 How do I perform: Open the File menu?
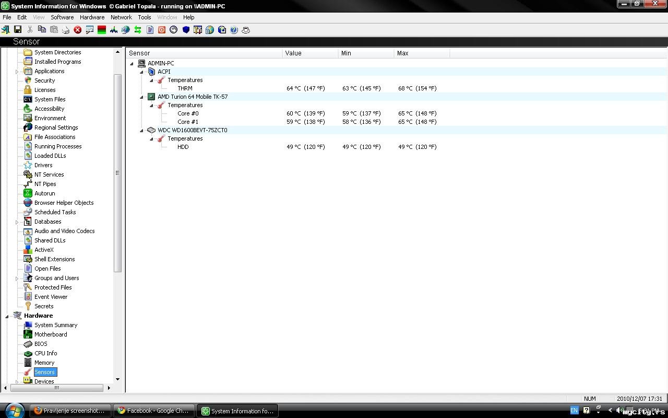coord(7,17)
